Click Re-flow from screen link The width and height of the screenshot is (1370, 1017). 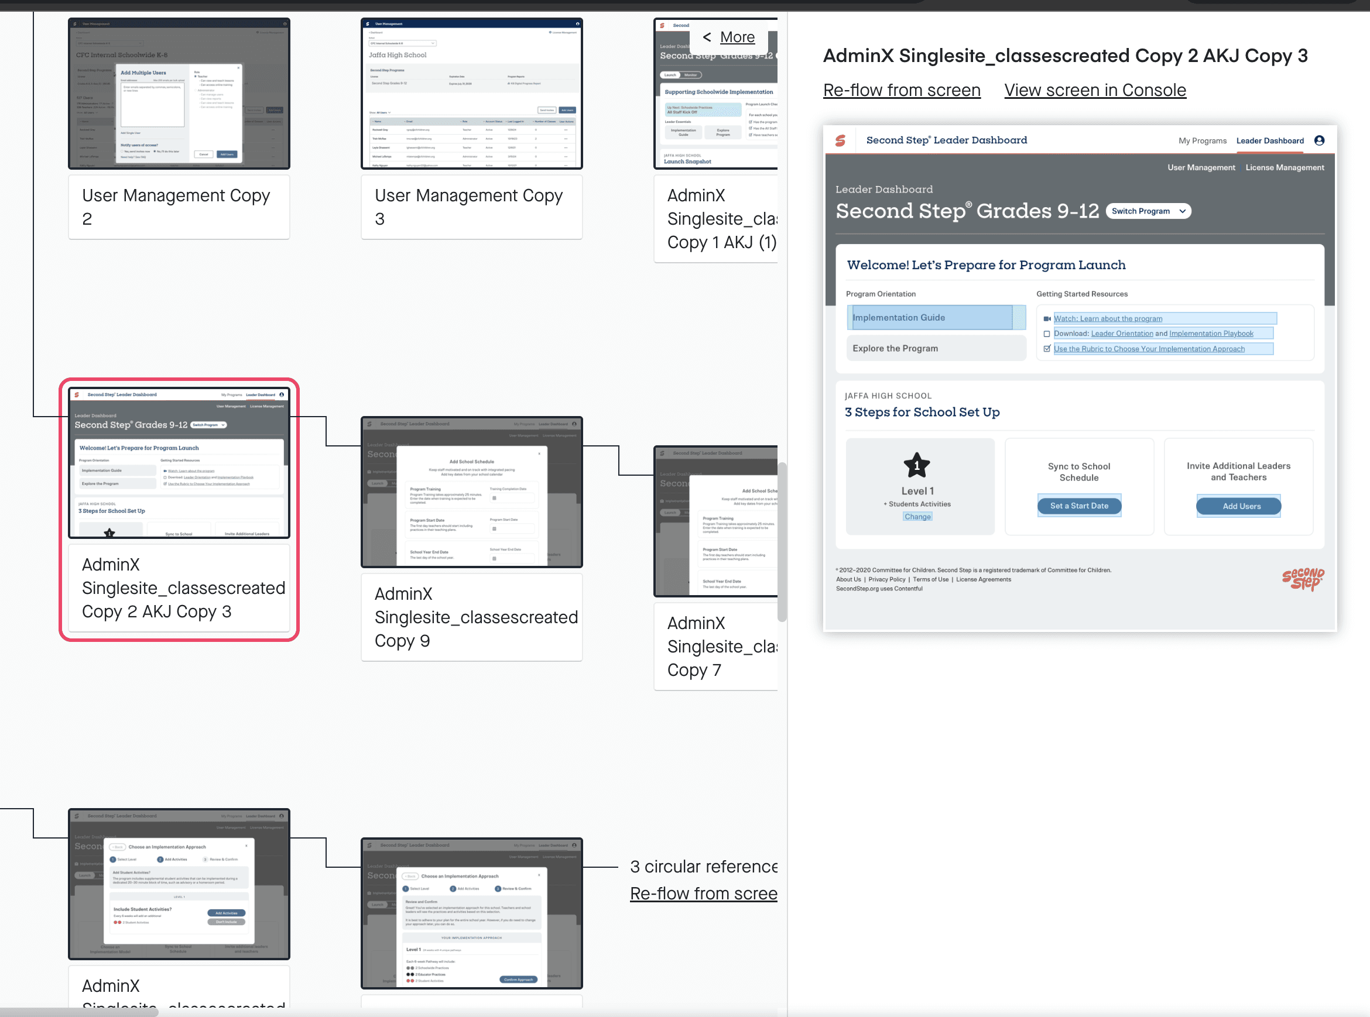[901, 91]
